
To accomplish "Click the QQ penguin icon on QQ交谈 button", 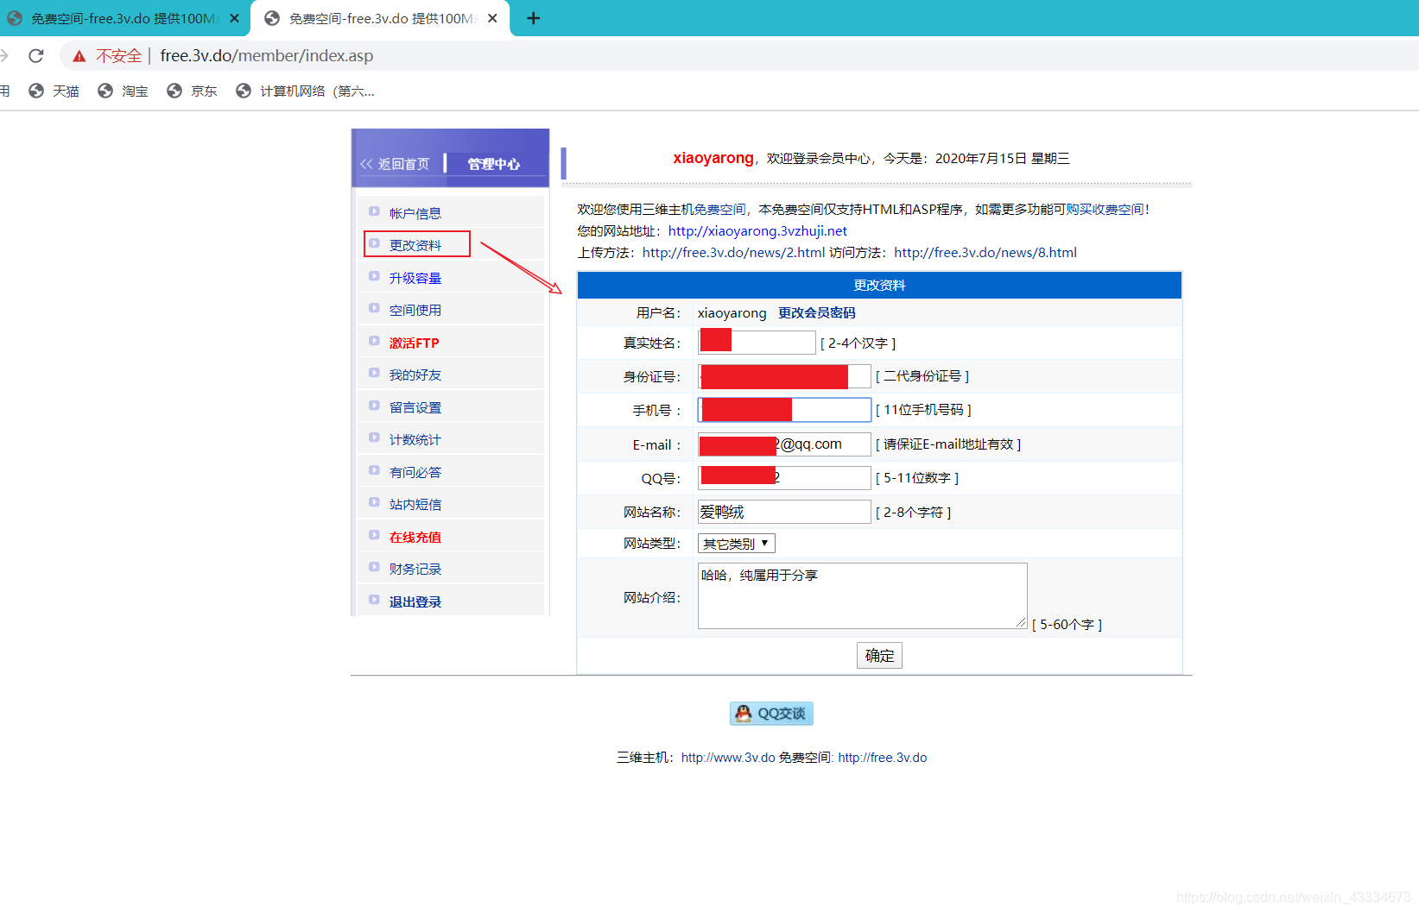I will (744, 714).
